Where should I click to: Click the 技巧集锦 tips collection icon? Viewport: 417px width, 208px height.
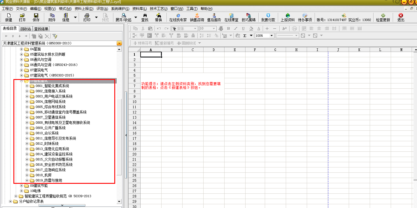[x=248, y=18]
